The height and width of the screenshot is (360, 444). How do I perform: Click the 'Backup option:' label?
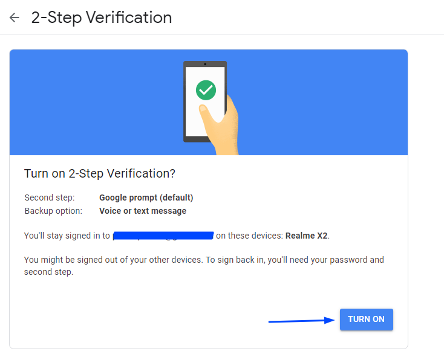53,211
